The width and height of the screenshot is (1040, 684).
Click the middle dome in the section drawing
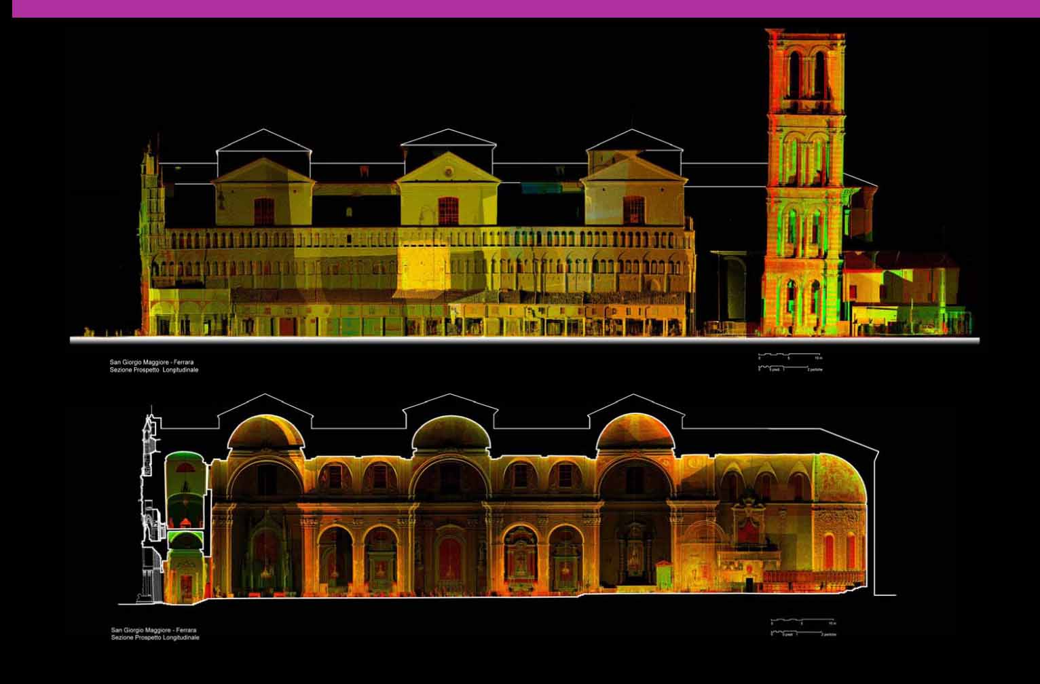click(x=451, y=434)
